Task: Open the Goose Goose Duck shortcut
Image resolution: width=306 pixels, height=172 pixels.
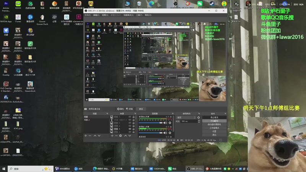Action: [42, 20]
